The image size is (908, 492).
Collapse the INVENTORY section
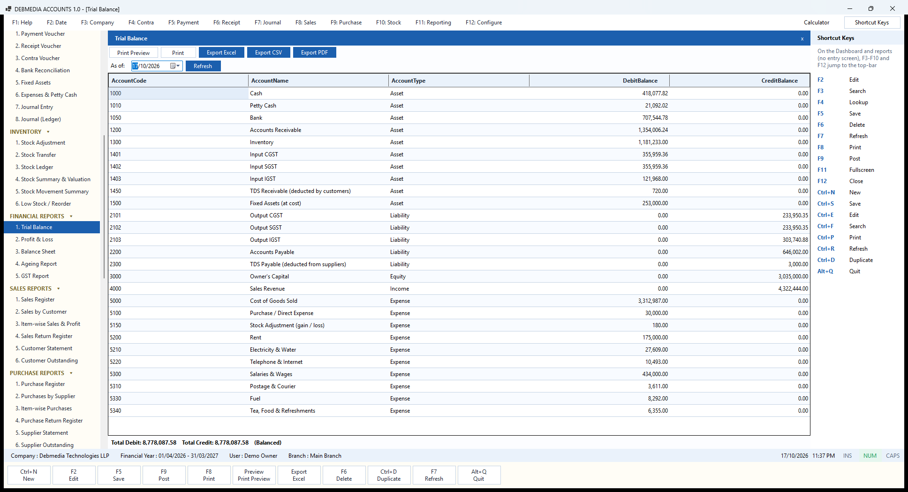coord(48,132)
